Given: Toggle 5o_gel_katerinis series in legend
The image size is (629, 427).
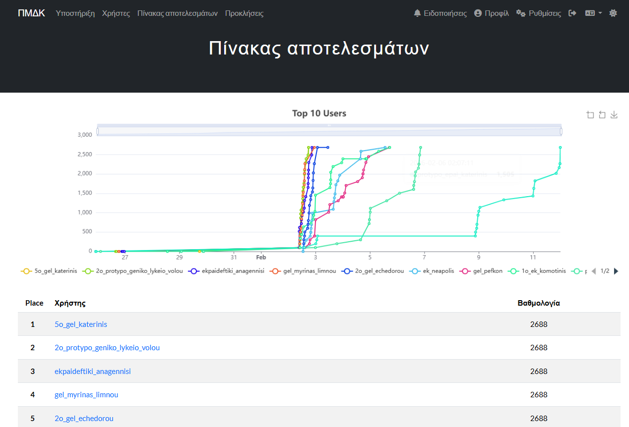Looking at the screenshot, I should [x=49, y=271].
